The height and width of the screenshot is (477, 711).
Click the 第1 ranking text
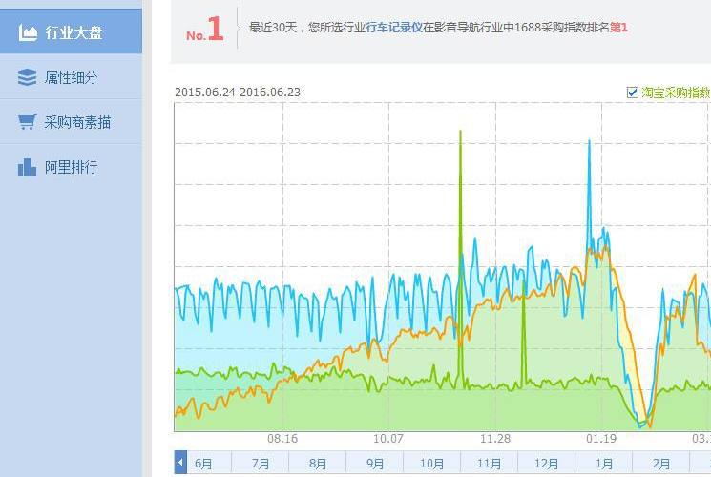618,28
